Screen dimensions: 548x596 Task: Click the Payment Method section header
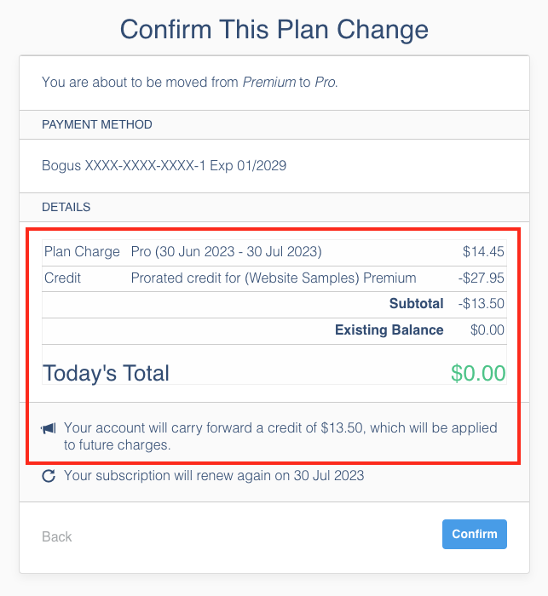97,124
